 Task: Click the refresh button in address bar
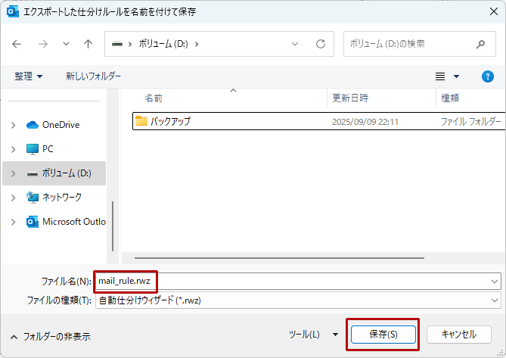point(320,44)
